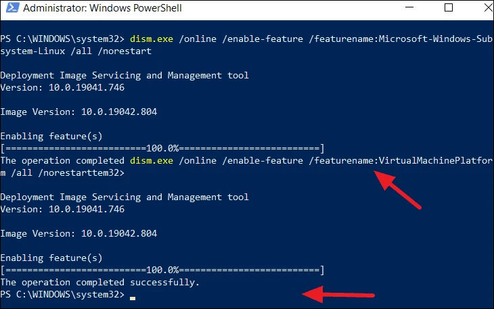Click the blinking cursor at last prompt
This screenshot has height=309, width=494.
(133, 298)
